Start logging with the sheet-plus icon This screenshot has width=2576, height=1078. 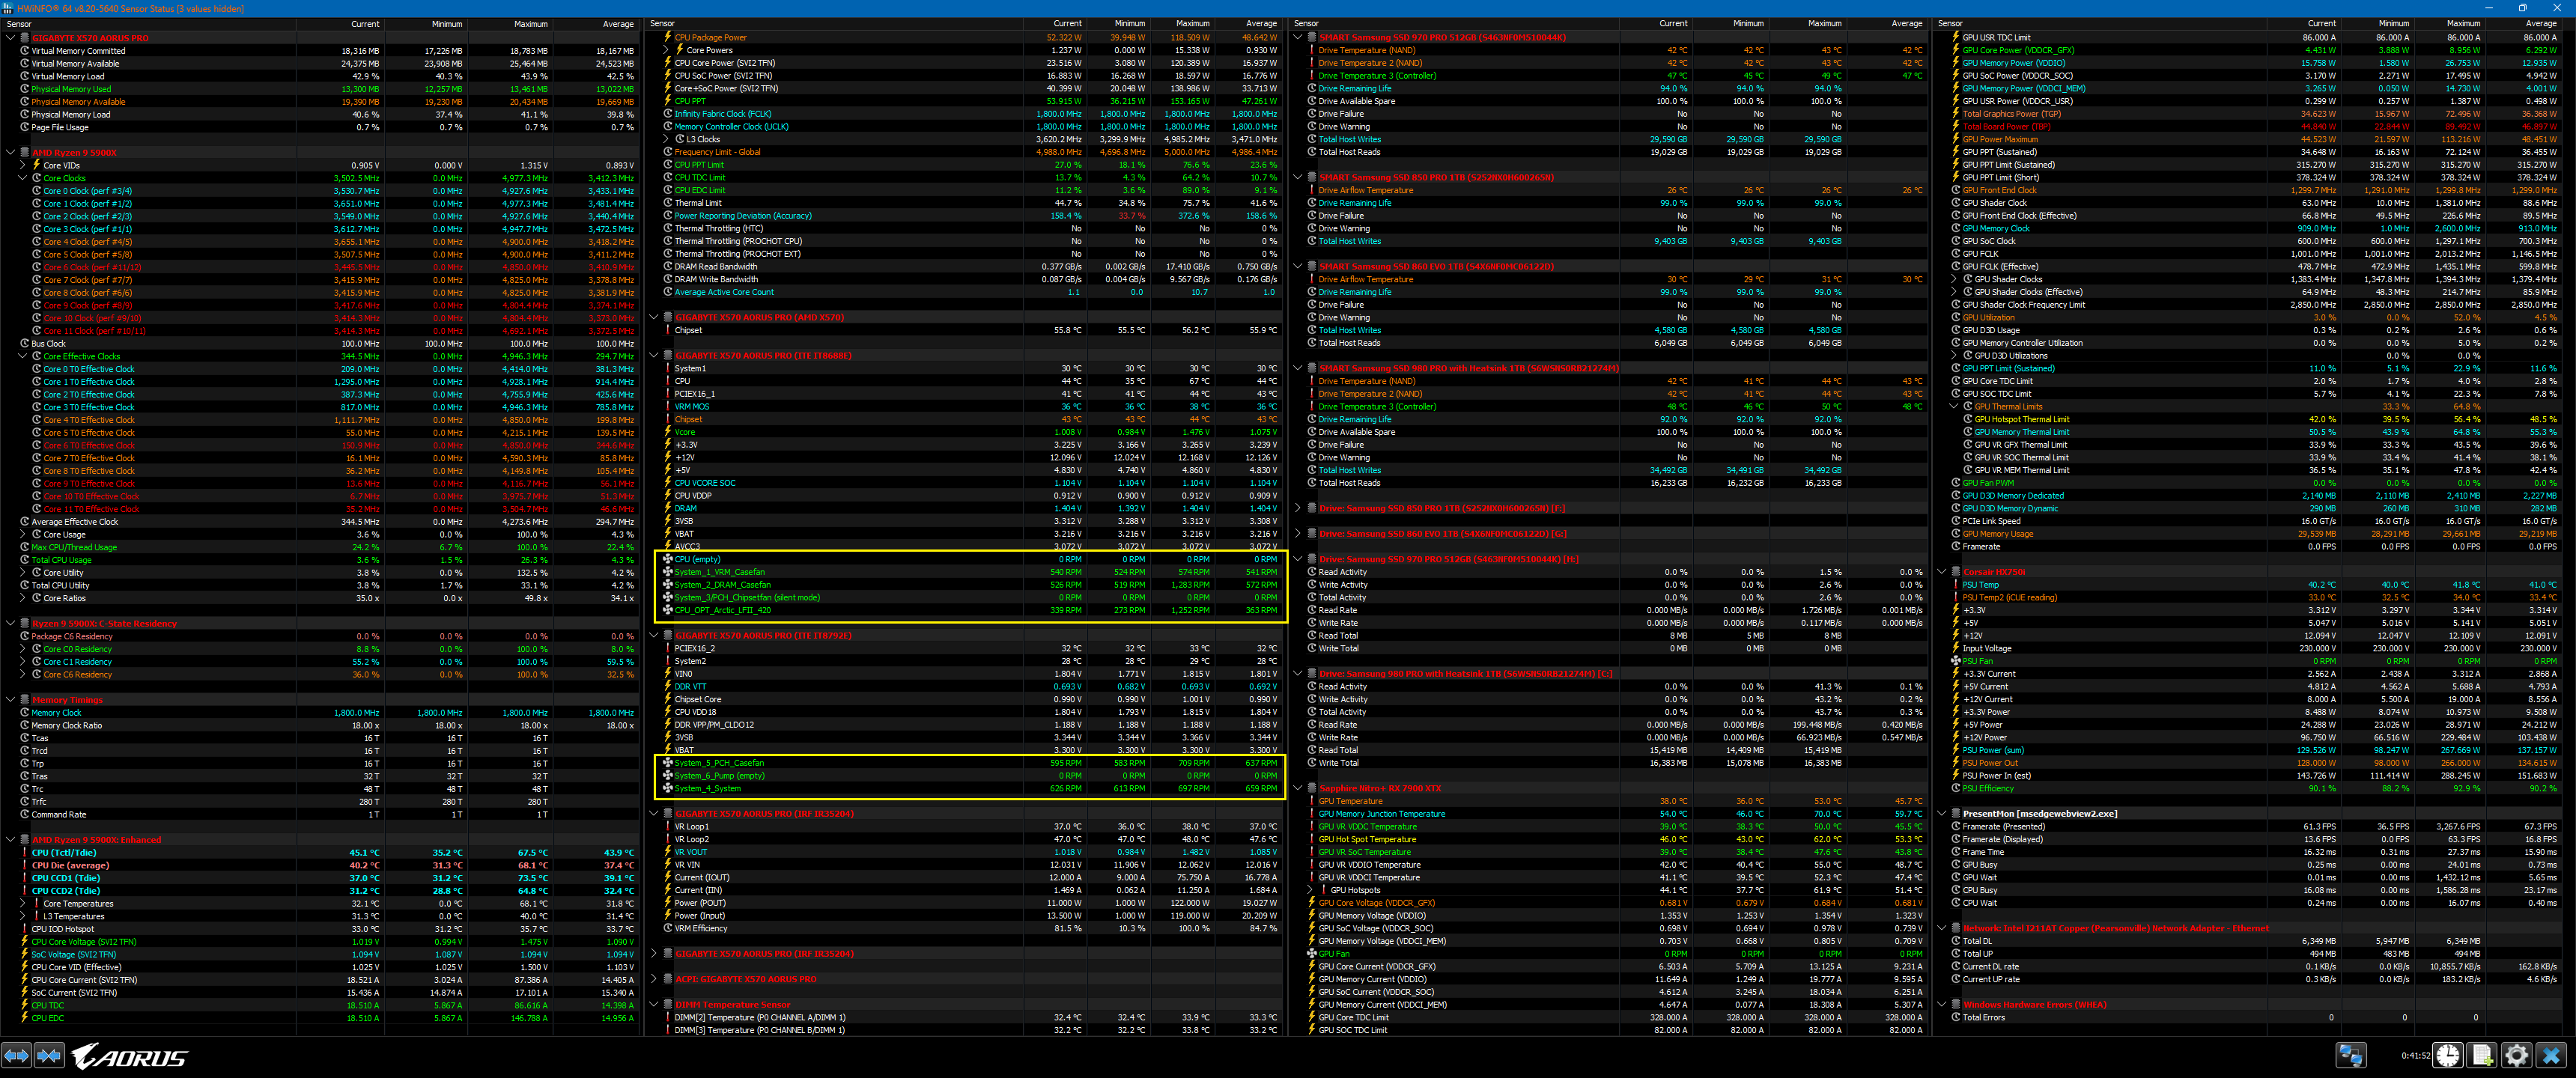(2482, 1056)
